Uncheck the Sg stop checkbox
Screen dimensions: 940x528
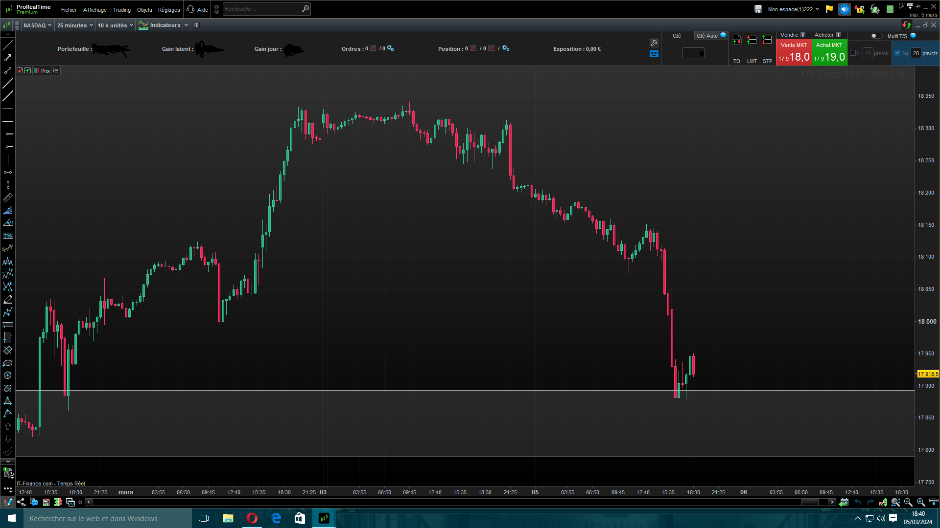point(897,53)
